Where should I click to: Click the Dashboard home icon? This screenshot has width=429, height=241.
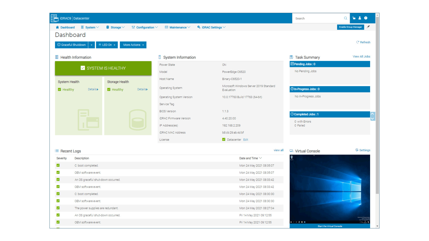pyautogui.click(x=57, y=27)
